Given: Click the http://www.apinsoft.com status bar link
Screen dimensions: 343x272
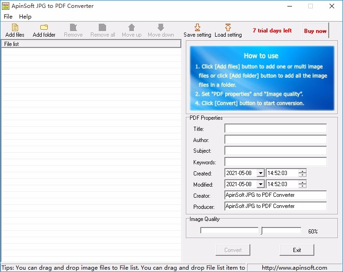Looking at the screenshot, I should 294,268.
